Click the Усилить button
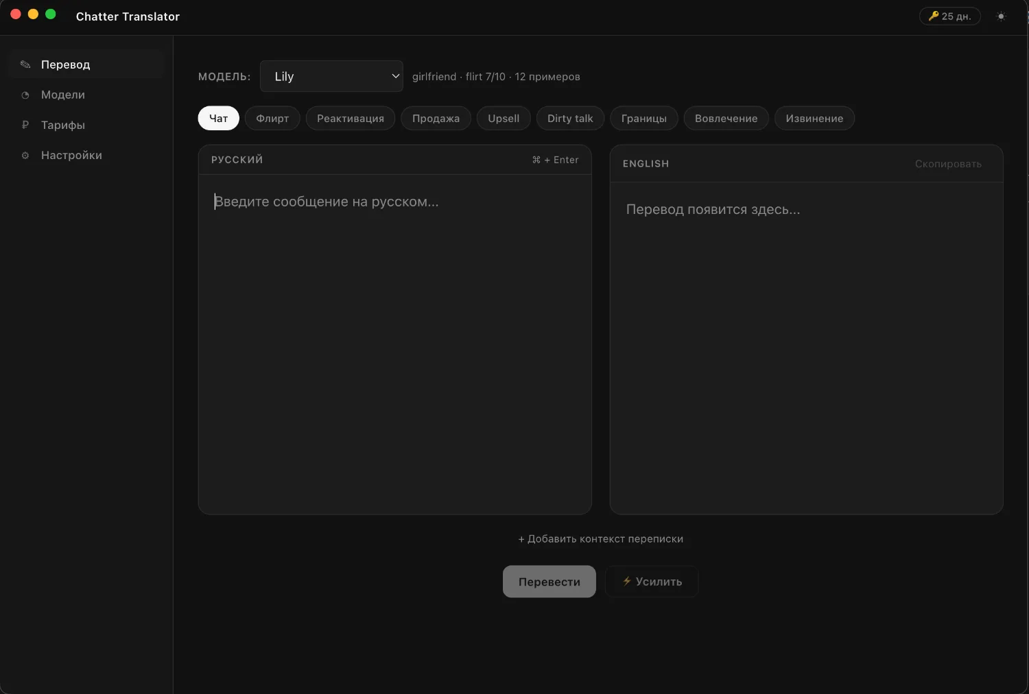Image resolution: width=1029 pixels, height=694 pixels. (652, 582)
